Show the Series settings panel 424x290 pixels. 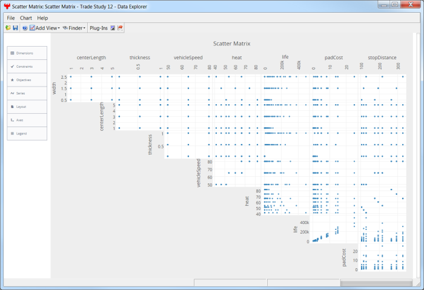[27, 93]
